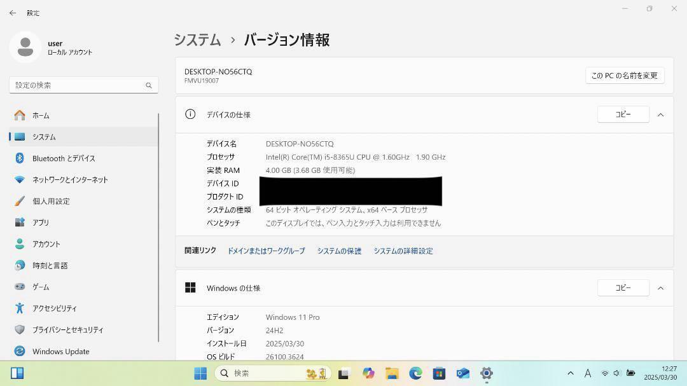This screenshot has width=687, height=386.
Task: Click the Windows logo beside Windows の仕様
Action: tap(190, 287)
